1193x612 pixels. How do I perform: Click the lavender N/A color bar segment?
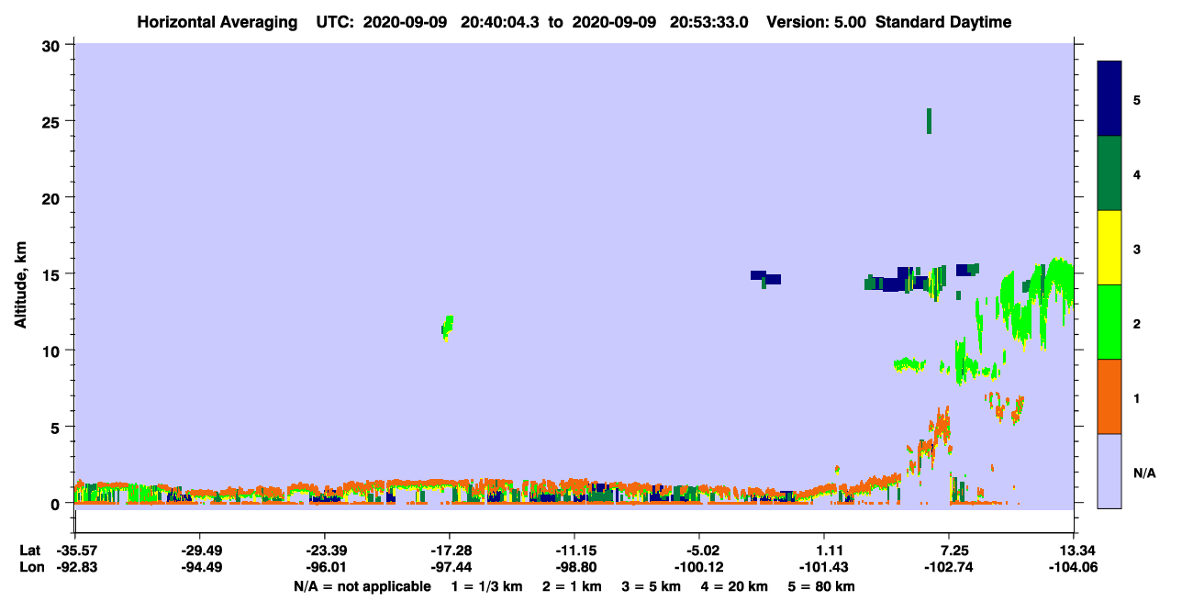coord(1109,471)
